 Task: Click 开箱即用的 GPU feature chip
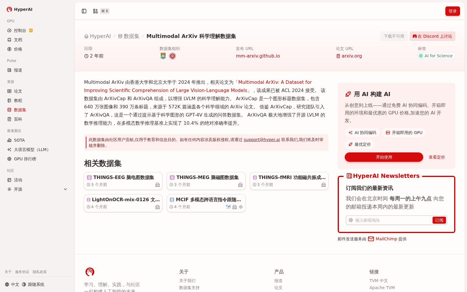404,133
